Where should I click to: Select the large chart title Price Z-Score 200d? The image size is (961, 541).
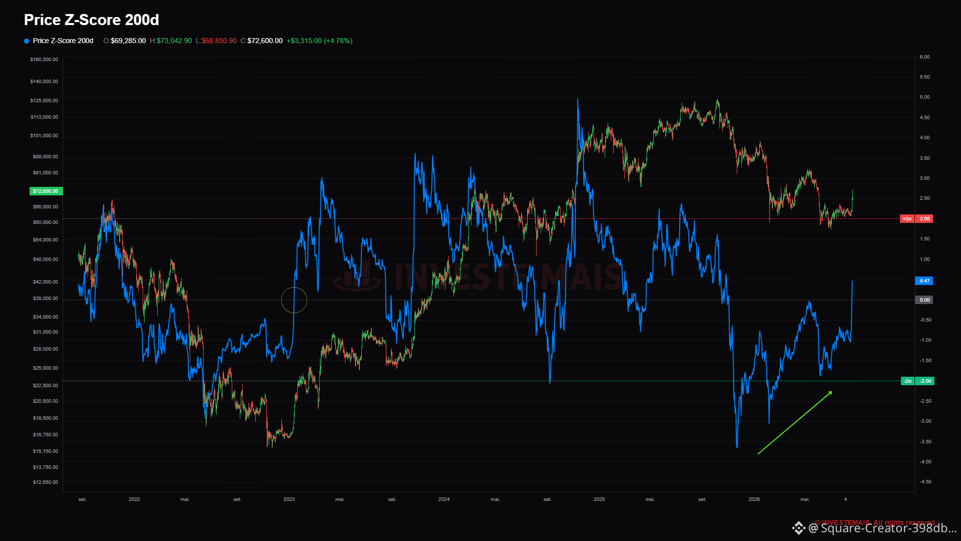click(x=92, y=20)
